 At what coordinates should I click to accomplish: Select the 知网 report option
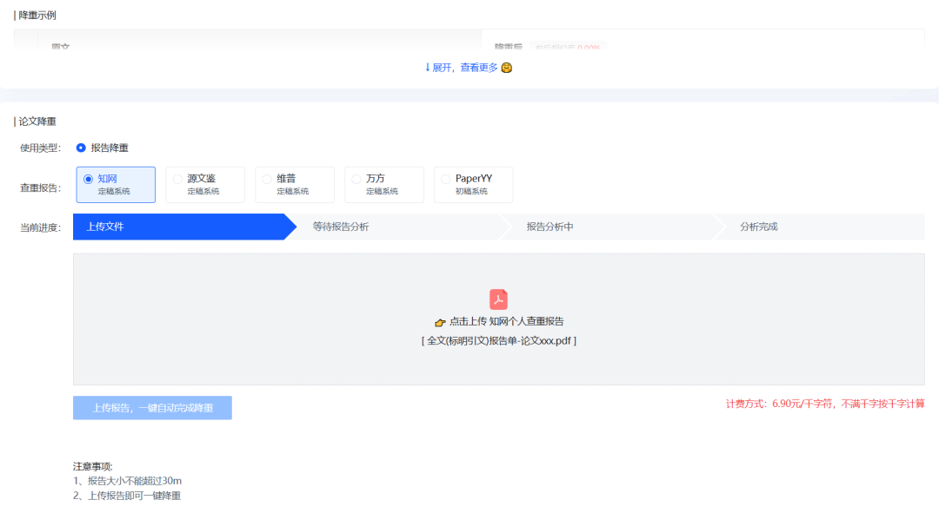coord(116,185)
